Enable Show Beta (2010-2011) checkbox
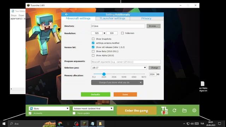 [x=93, y=51]
